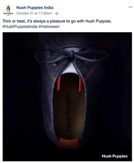The width and height of the screenshot is (134, 163).
Task: Click the Trick or treat caption text
Action: [57, 21]
